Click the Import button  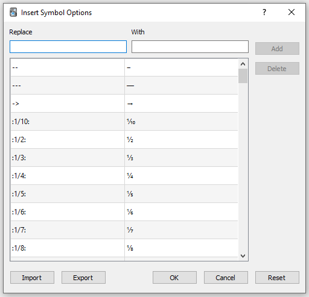pyautogui.click(x=32, y=278)
